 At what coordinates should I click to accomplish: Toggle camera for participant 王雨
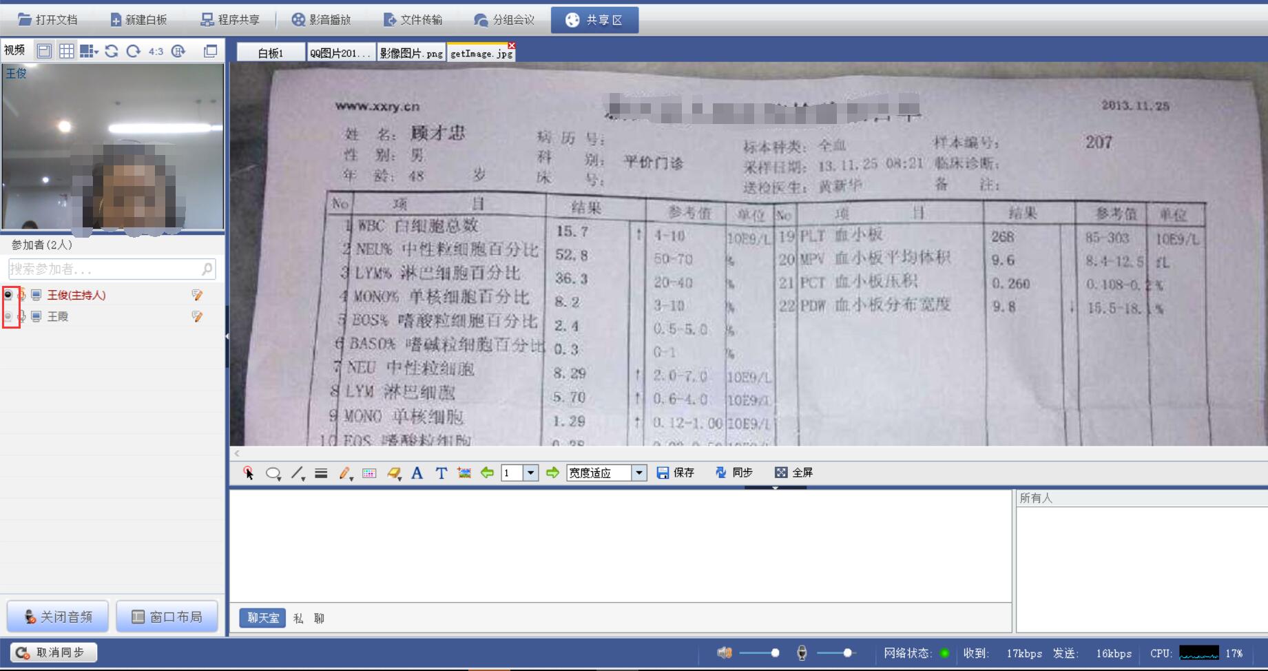(8, 316)
